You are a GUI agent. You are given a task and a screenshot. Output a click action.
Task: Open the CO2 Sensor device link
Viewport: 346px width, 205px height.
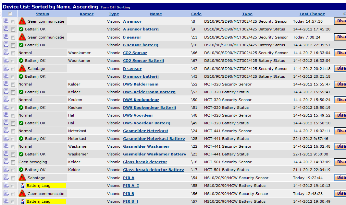[x=135, y=53]
